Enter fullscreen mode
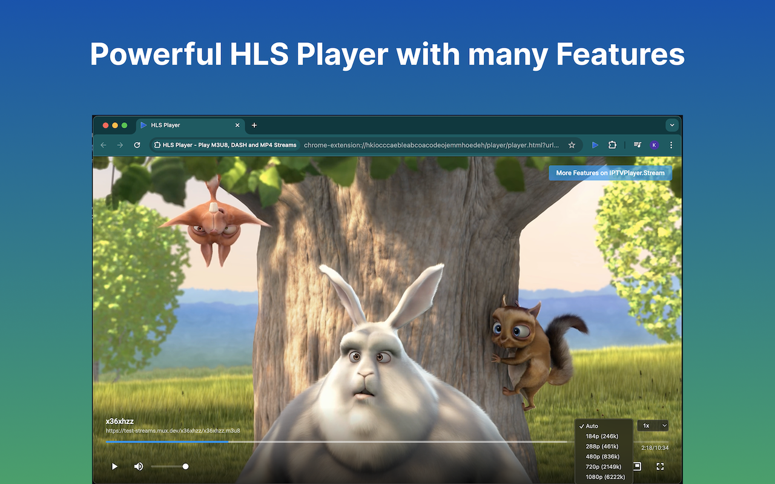This screenshot has width=775, height=484. pos(661,466)
